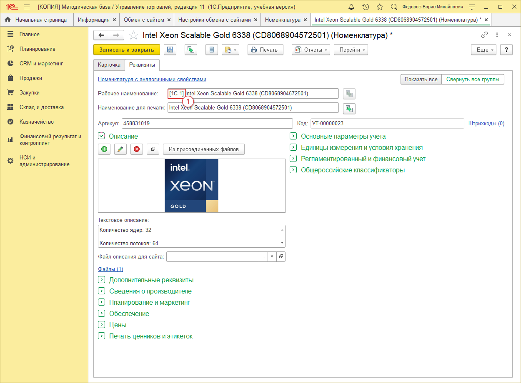This screenshot has width=521, height=383.
Task: Click the copy link chain icon
Action: point(484,35)
